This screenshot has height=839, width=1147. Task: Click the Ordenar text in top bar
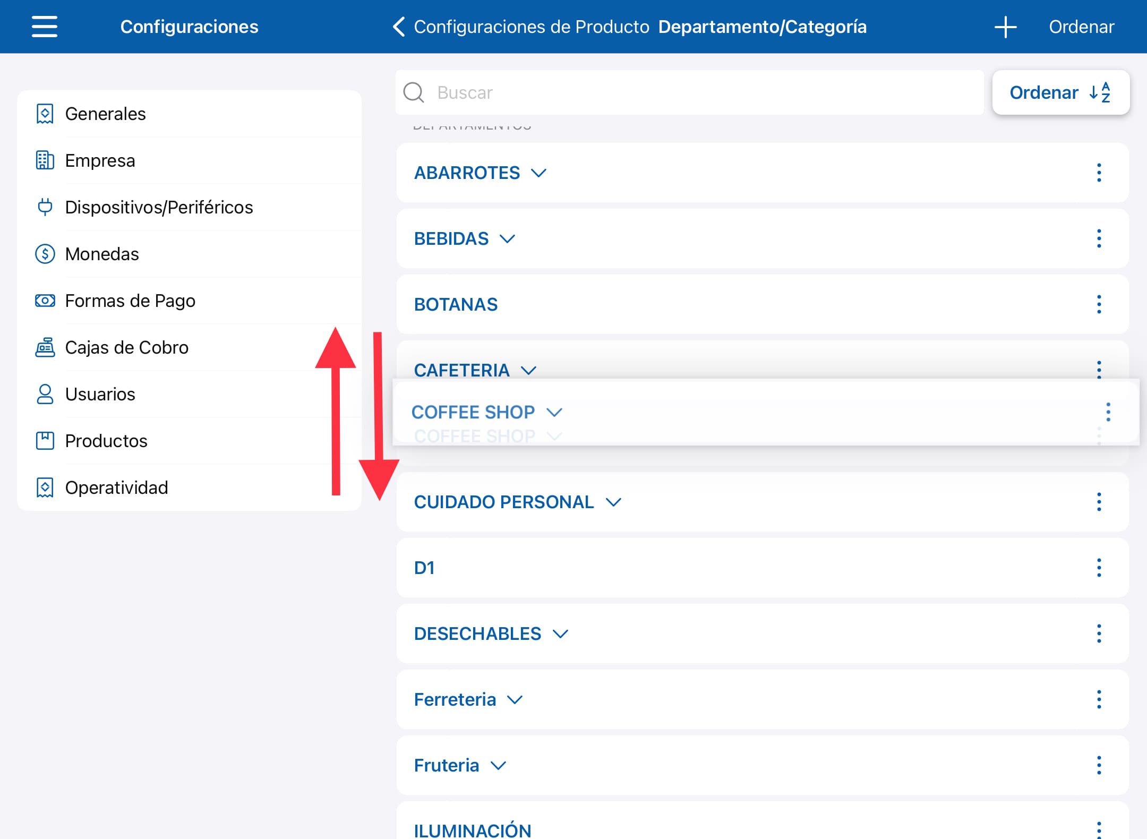click(1081, 27)
